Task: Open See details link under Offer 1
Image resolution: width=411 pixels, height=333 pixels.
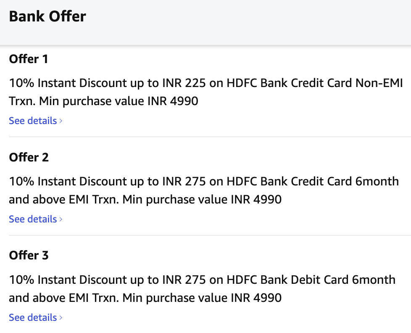Action: point(33,121)
